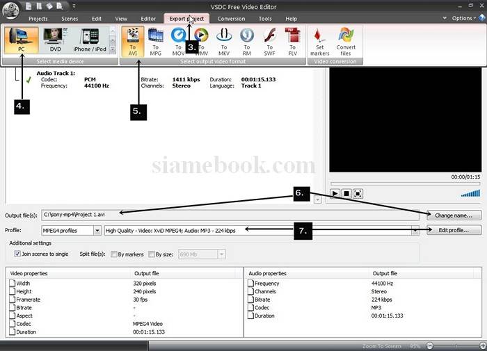Toggle Join scenes to single checkbox
This screenshot has width=487, height=351.
17,254
